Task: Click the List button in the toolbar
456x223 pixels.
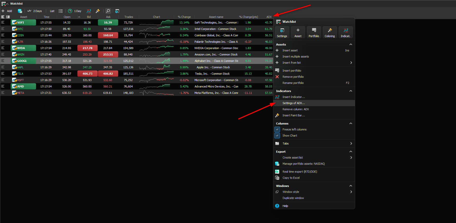Action: click(52, 11)
